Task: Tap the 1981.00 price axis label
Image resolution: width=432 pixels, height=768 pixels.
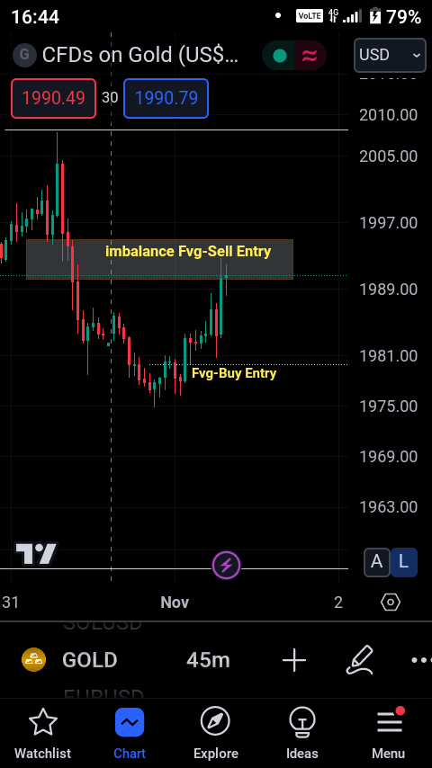Action: tap(389, 355)
